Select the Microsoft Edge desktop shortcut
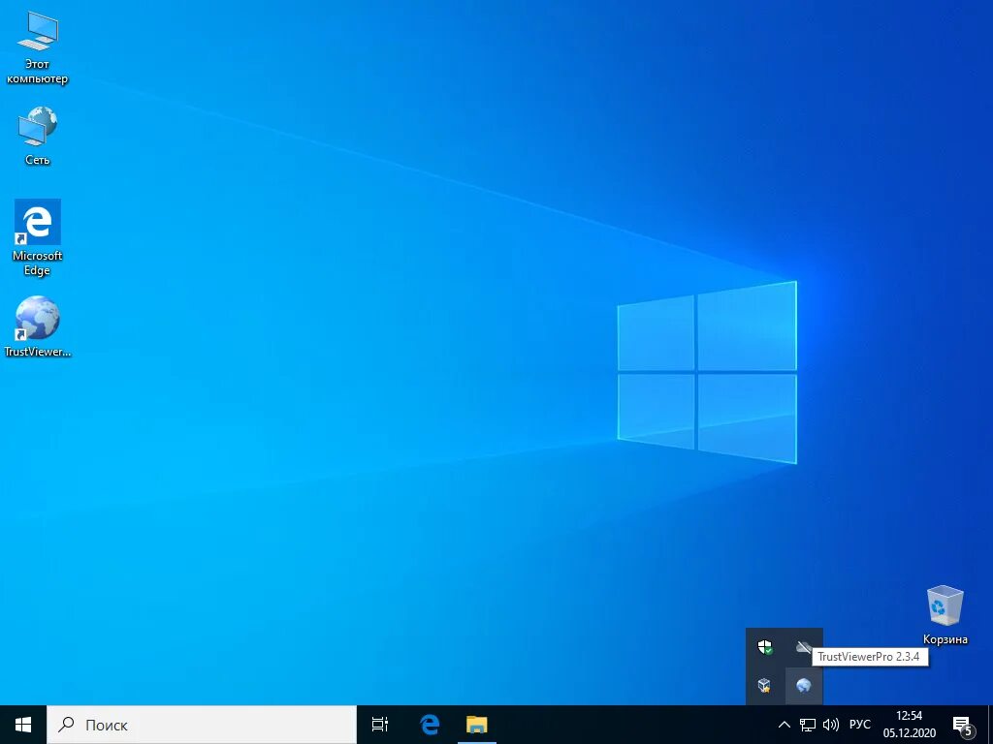Viewport: 993px width, 744px height. point(38,238)
